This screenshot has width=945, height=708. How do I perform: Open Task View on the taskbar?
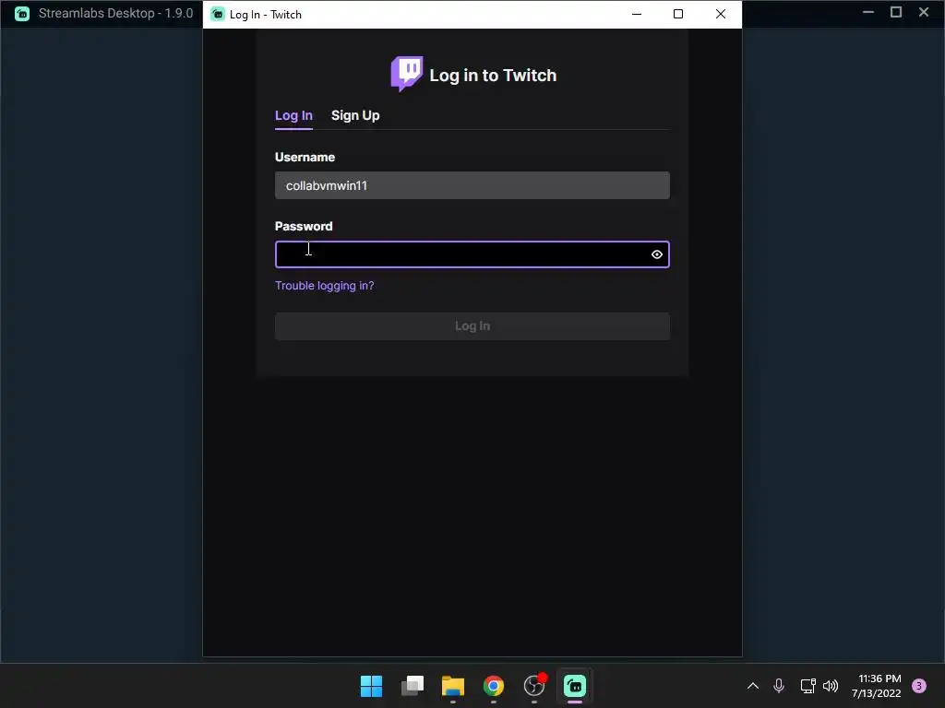413,686
